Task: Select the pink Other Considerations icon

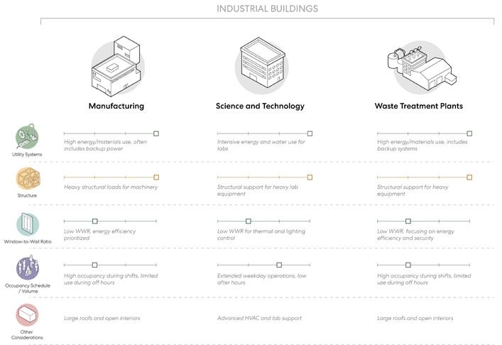Action: pos(27,315)
